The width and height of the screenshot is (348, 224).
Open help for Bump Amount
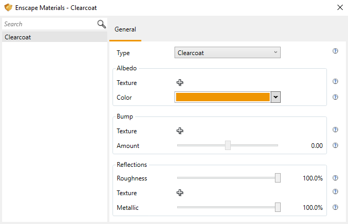coord(335,145)
